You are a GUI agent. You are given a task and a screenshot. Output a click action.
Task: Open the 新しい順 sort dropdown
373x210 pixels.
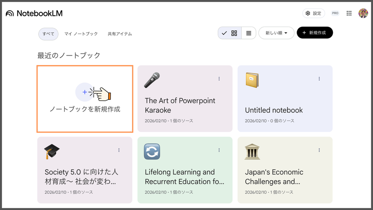click(x=276, y=33)
